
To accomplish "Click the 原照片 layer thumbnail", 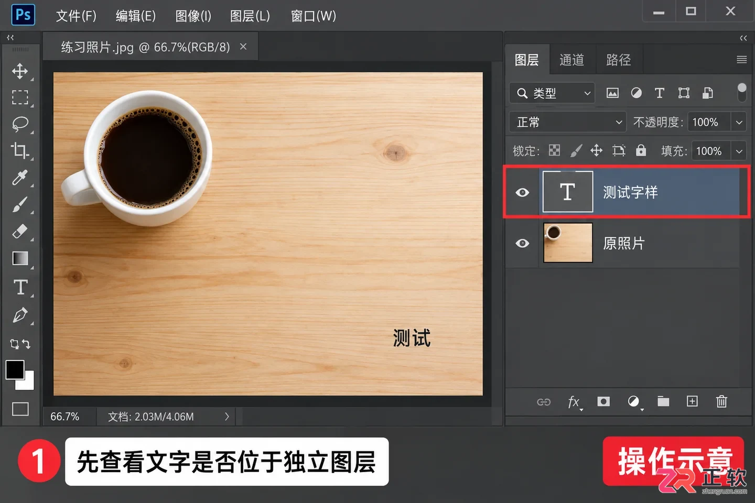I will [x=568, y=243].
